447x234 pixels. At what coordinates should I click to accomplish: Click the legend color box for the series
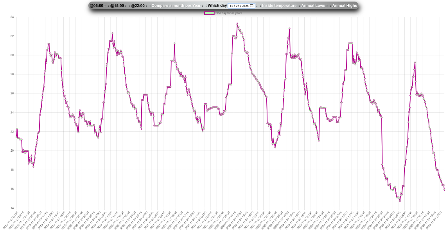click(209, 13)
